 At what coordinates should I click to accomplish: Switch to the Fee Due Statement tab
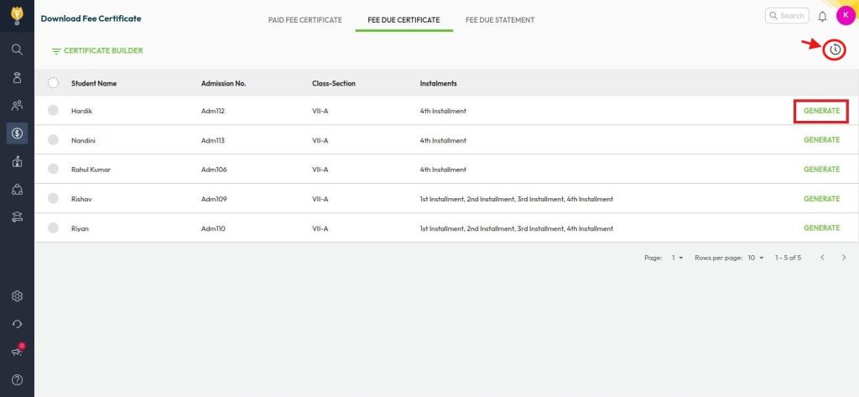(x=500, y=20)
